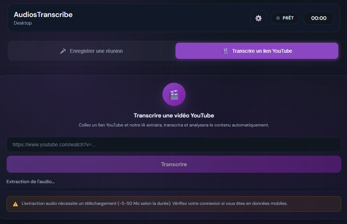
Task: Click the Extraction de l'audio status text
Action: pos(30,181)
